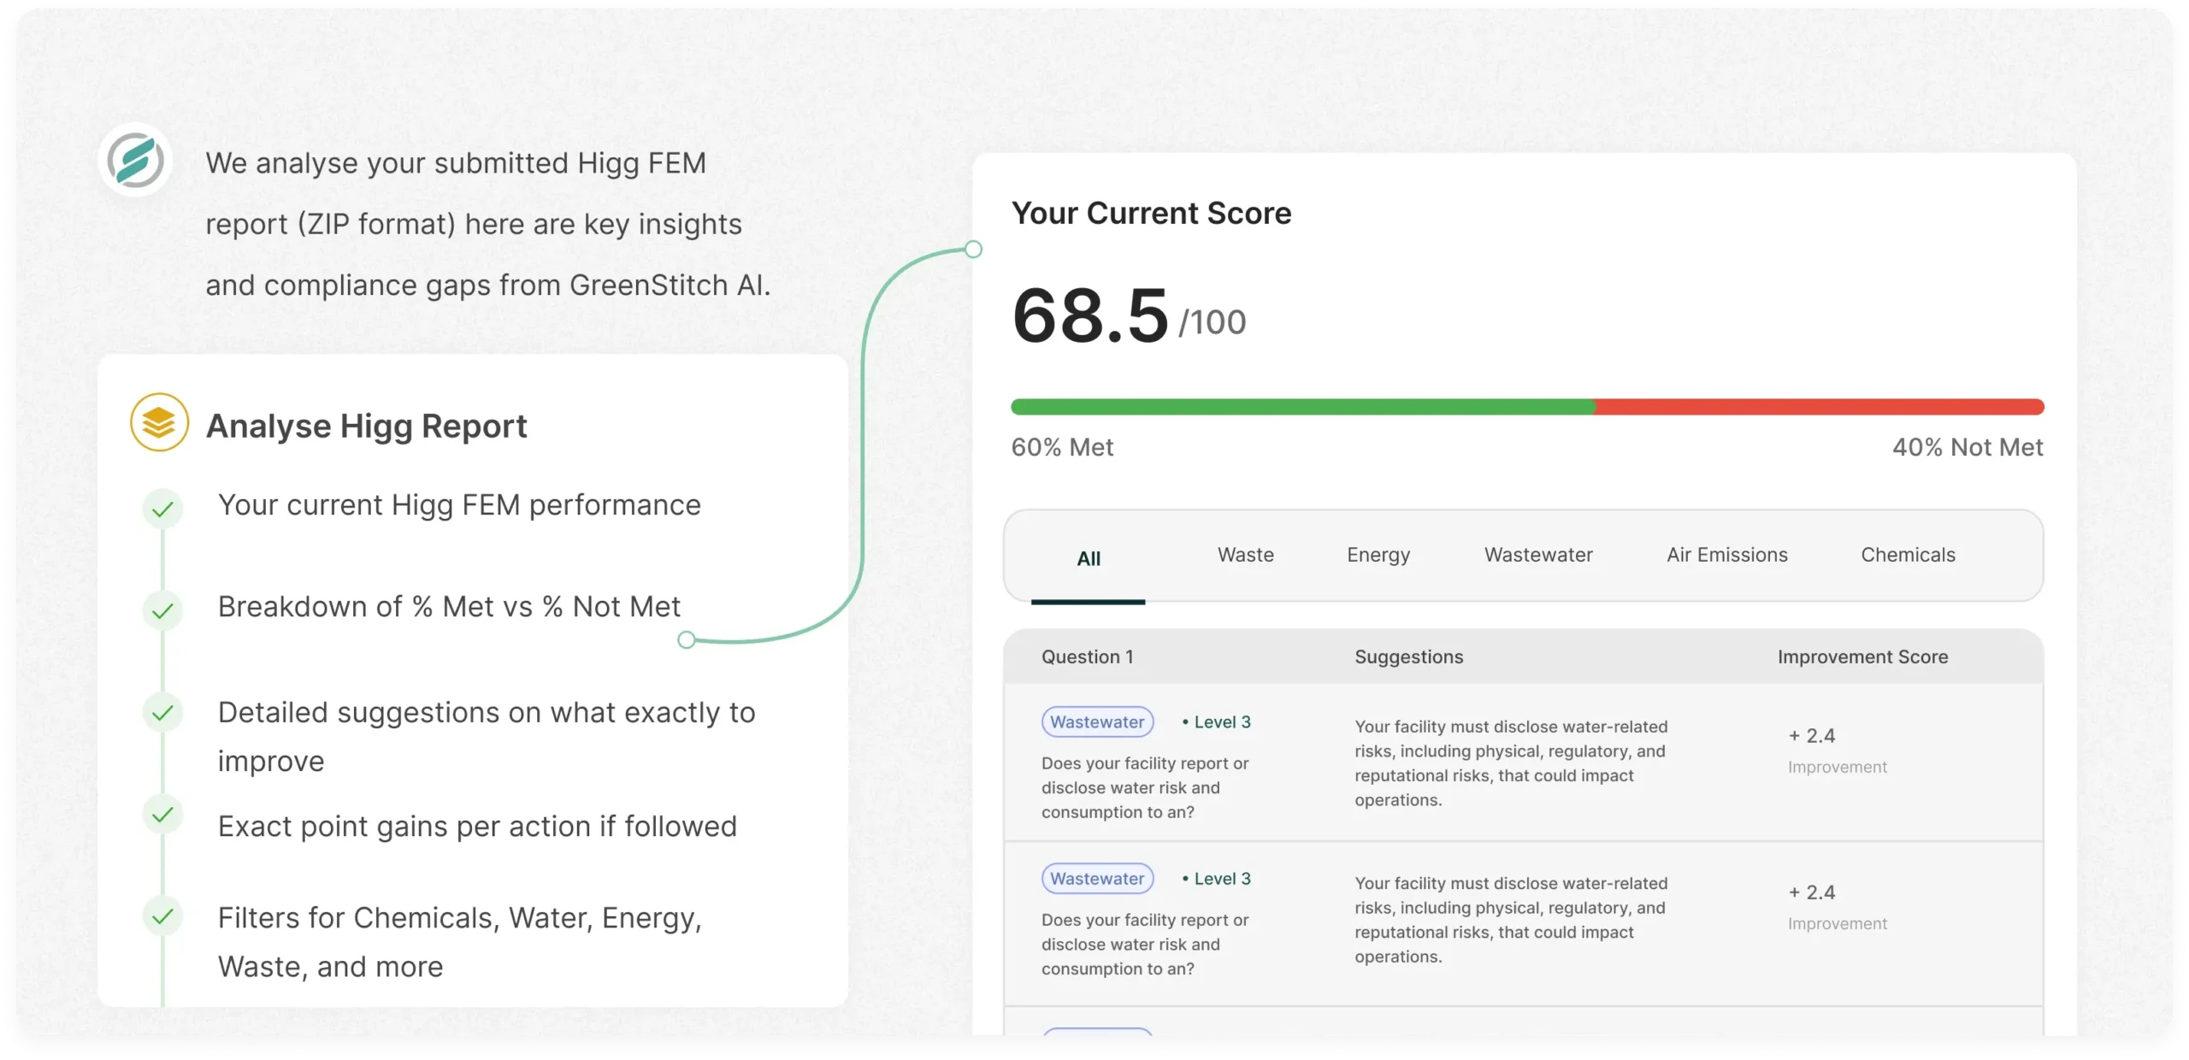Click the checkmark beside current Higg FEM performance
The width and height of the screenshot is (2189, 1060).
[x=162, y=508]
